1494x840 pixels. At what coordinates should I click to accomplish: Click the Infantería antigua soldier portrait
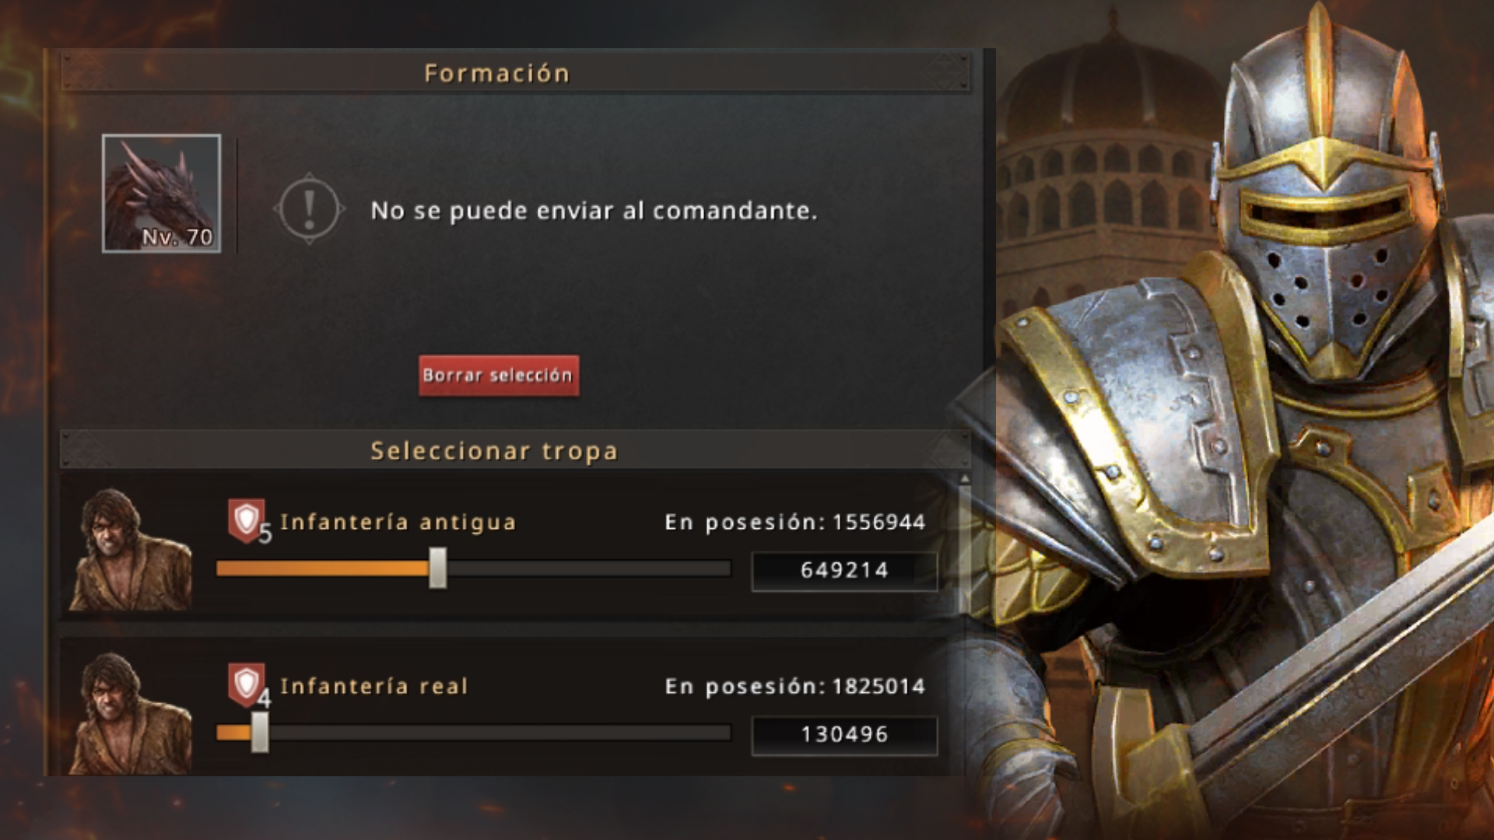point(130,549)
